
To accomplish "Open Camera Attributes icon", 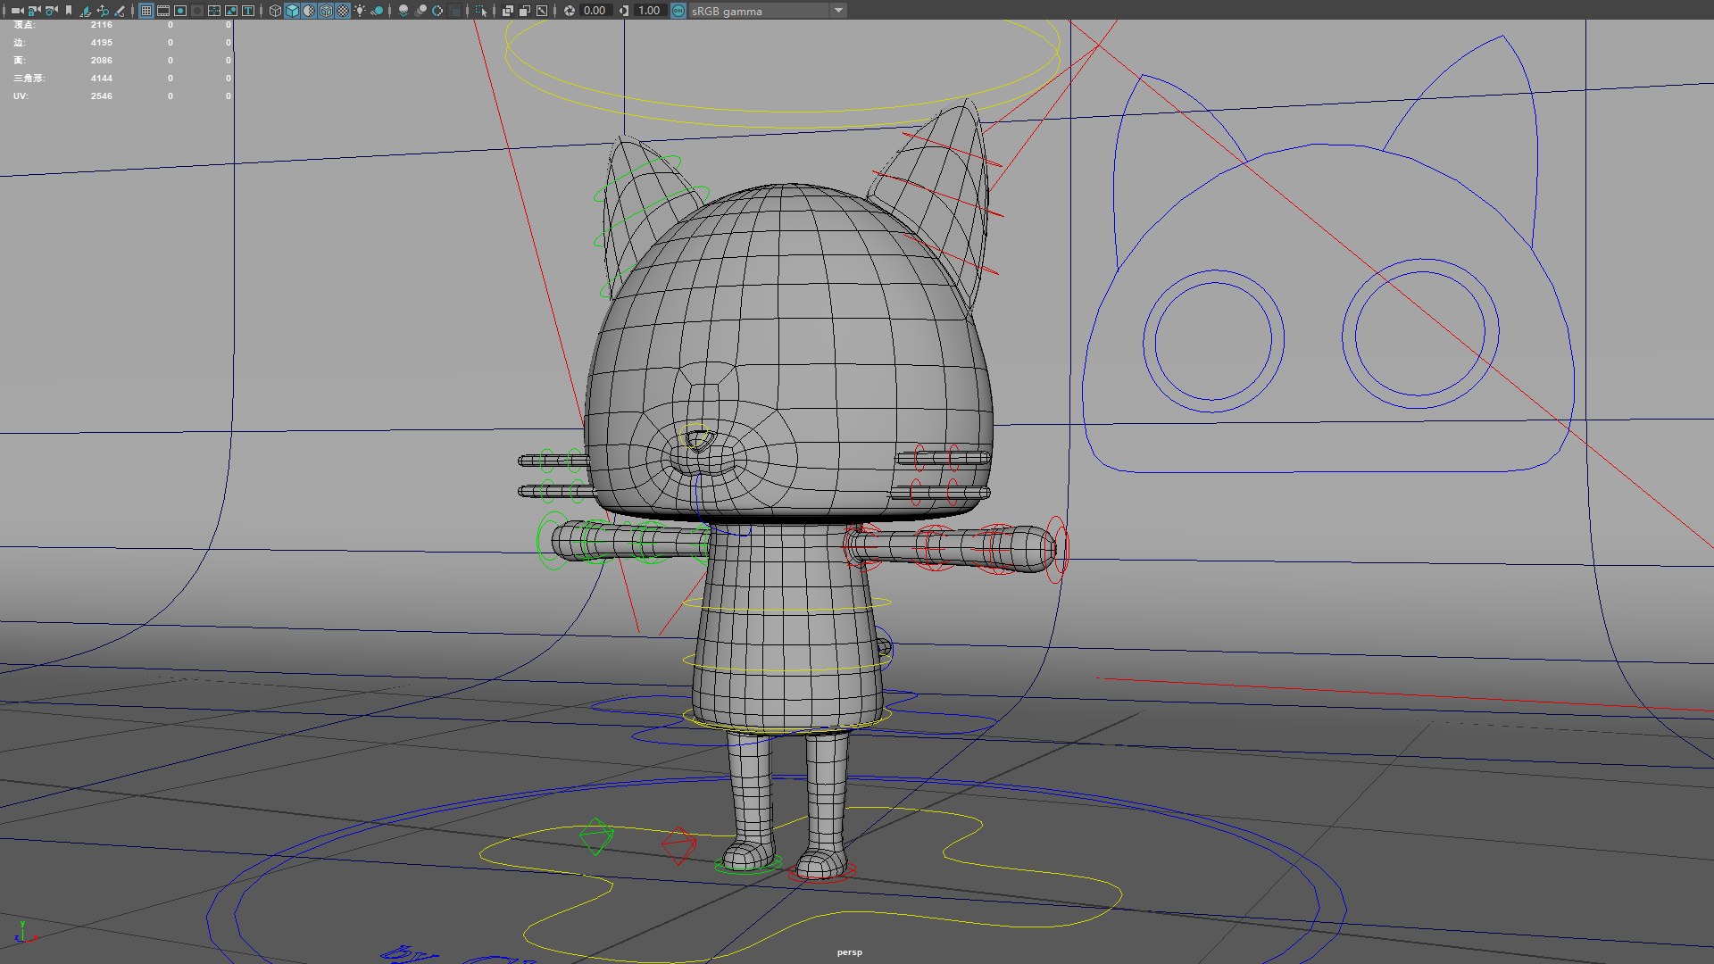I will click(51, 11).
